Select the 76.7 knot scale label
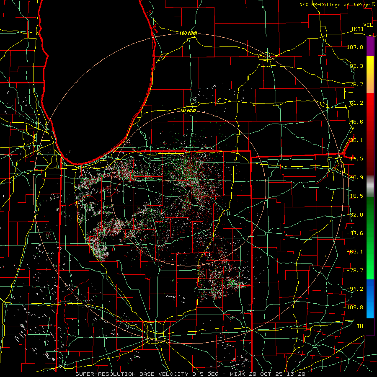The image size is (377, 377). (x=356, y=84)
